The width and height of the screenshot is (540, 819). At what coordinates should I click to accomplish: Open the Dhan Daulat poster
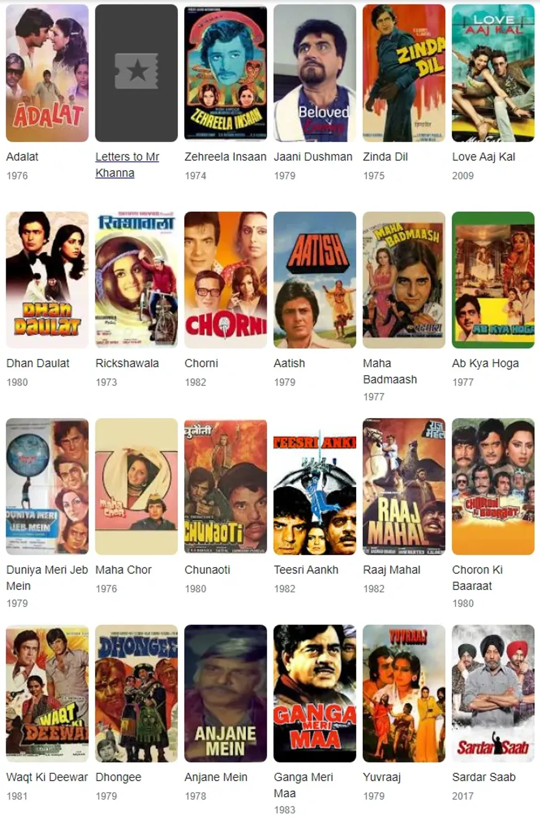click(x=47, y=280)
